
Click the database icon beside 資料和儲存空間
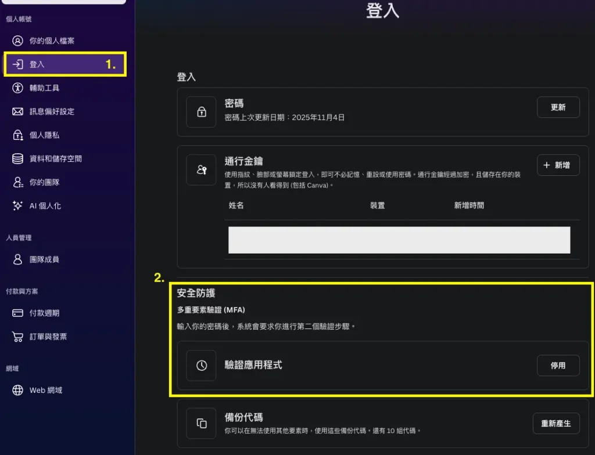coord(17,158)
